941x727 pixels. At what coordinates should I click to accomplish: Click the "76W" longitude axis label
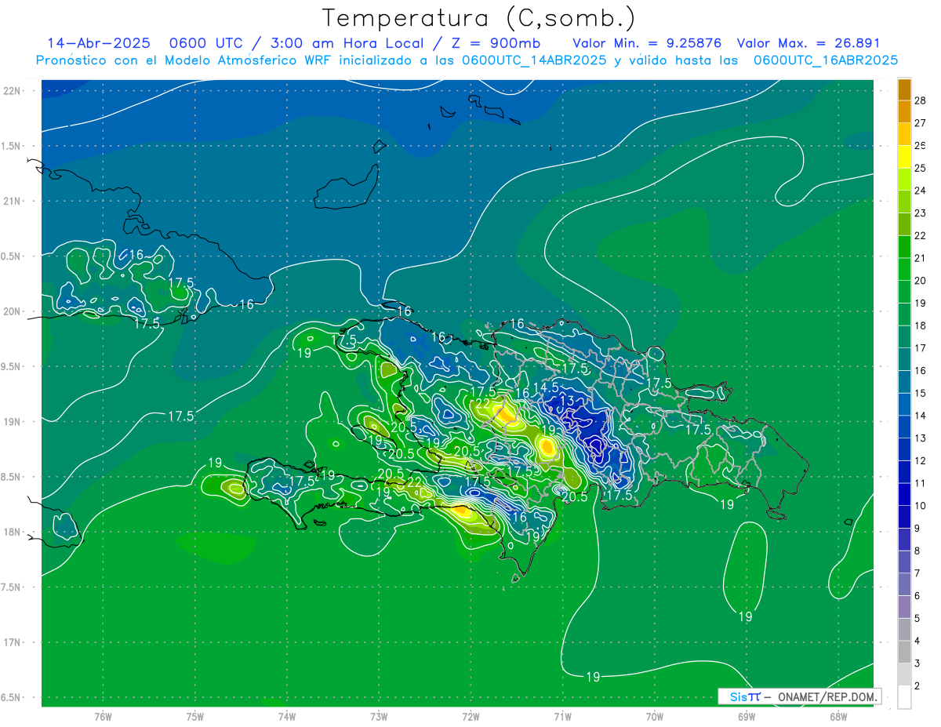point(103,717)
